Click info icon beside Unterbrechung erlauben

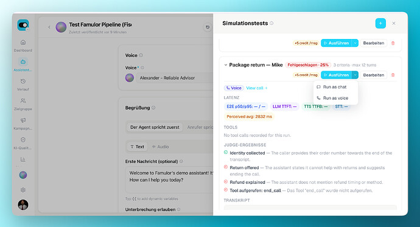(179, 209)
